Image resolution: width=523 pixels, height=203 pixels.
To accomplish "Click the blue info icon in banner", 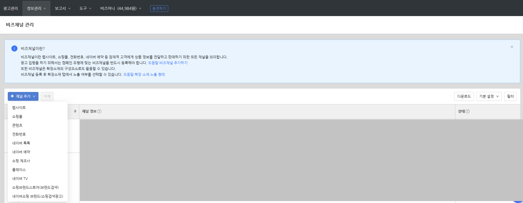I will coord(14,48).
